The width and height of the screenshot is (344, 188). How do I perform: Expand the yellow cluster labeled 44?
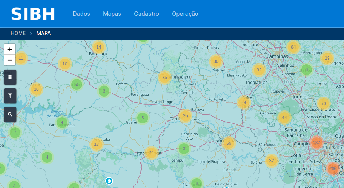pos(284,118)
